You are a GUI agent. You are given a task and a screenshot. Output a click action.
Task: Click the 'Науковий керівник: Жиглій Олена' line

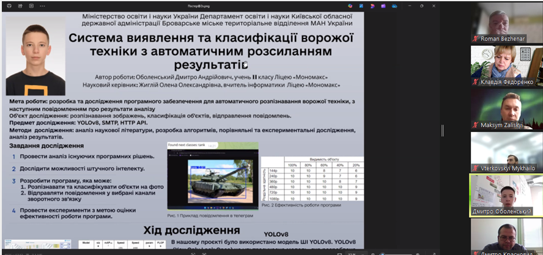click(211, 85)
